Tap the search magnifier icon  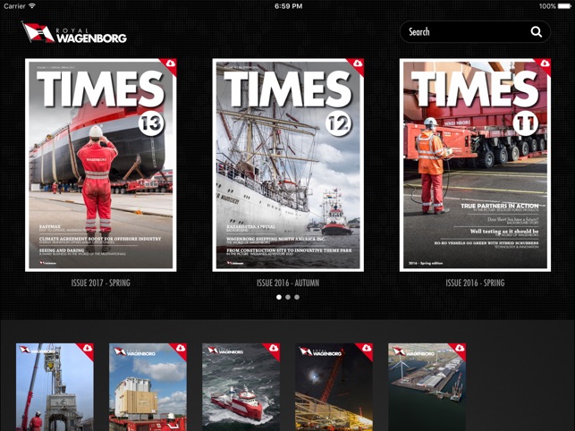pos(537,32)
